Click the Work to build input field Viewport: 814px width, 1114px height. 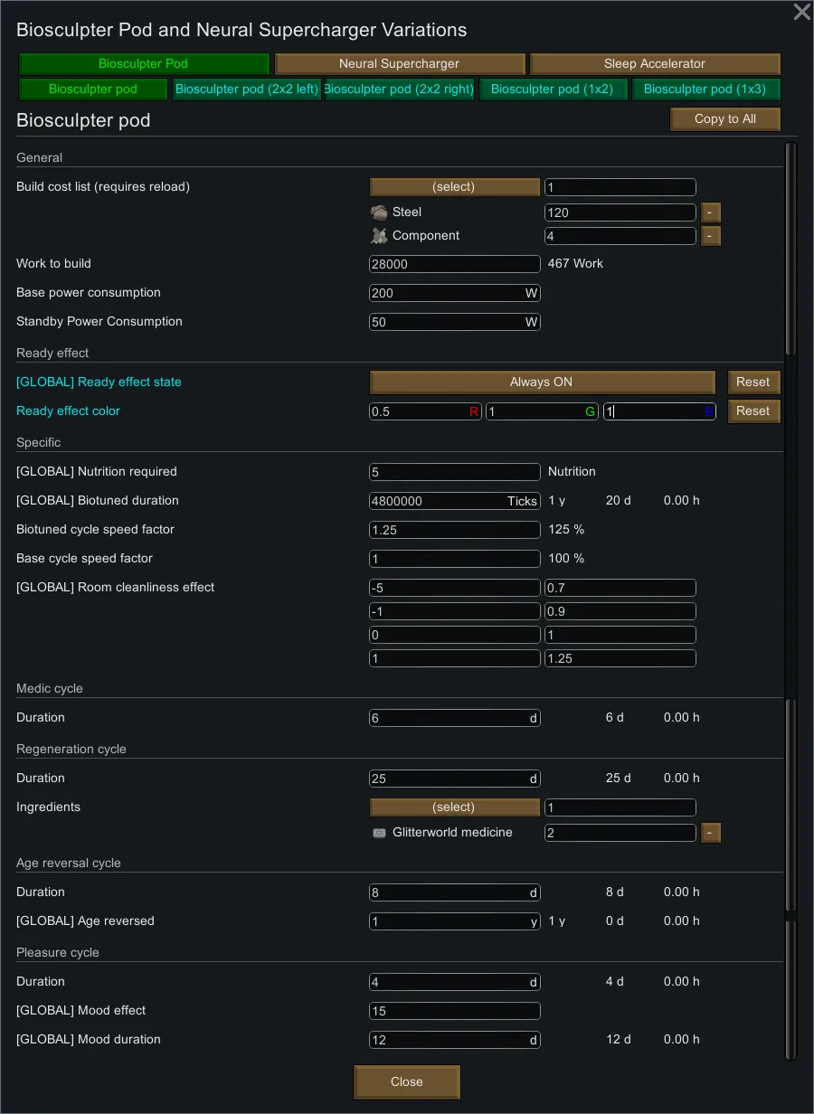(454, 264)
